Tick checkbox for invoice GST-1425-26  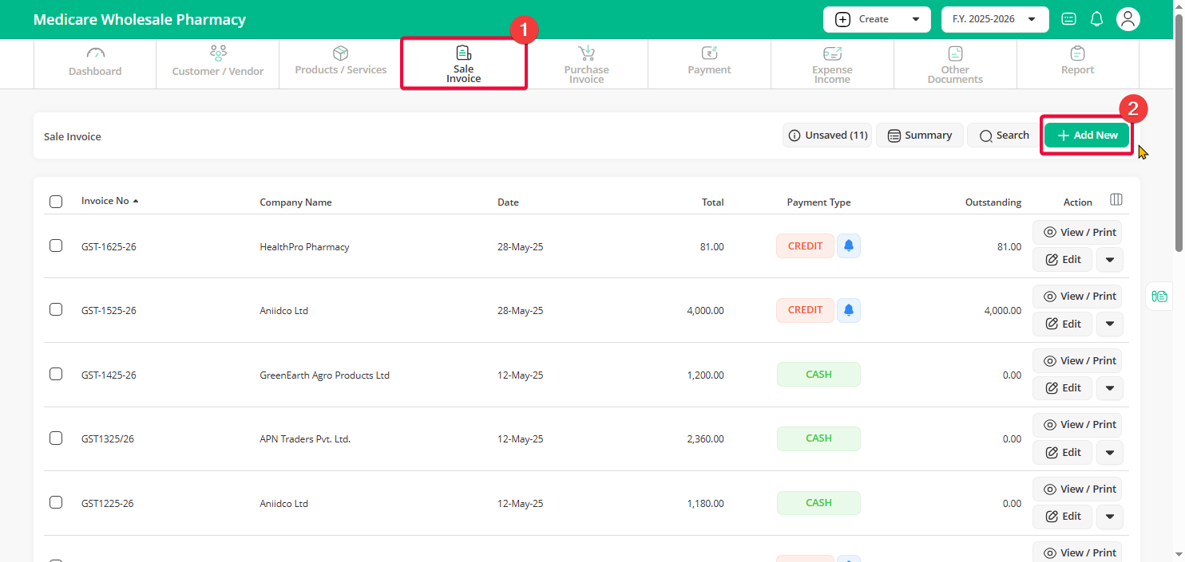point(56,374)
